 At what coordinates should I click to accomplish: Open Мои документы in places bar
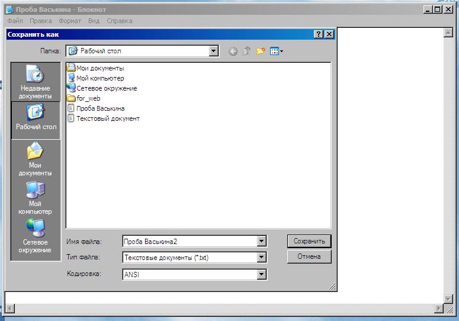35,159
